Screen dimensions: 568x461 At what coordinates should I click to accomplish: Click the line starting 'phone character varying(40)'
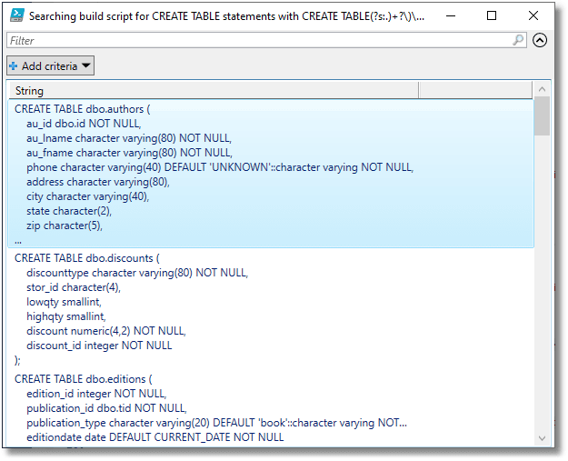tap(220, 167)
